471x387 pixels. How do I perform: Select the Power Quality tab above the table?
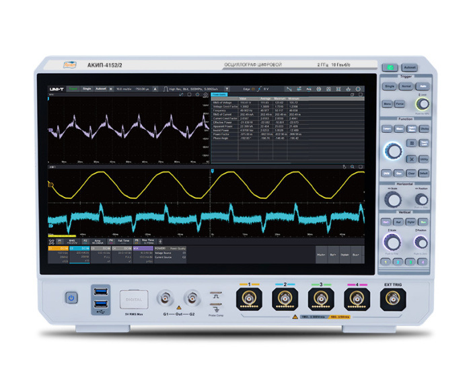point(219,95)
